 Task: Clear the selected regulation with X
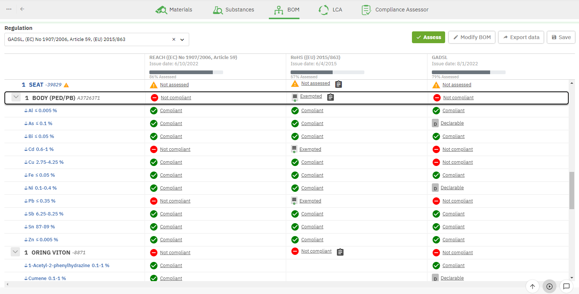coord(174,39)
